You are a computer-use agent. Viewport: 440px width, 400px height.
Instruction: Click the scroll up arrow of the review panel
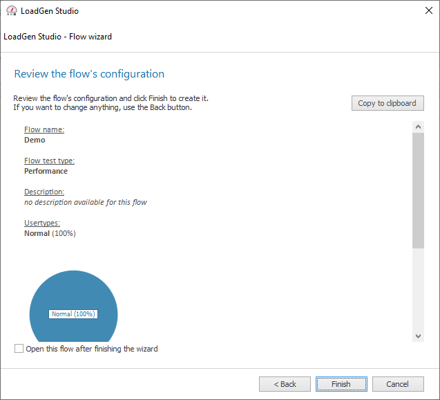click(x=418, y=127)
